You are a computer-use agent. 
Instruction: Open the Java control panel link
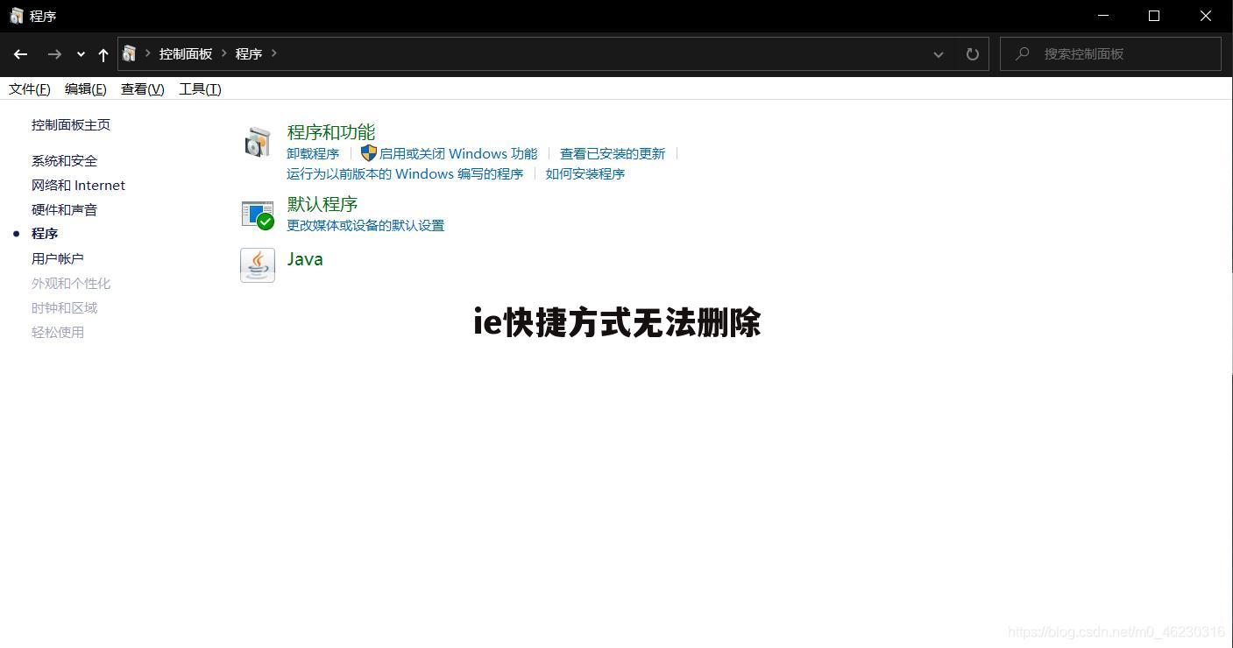305,258
